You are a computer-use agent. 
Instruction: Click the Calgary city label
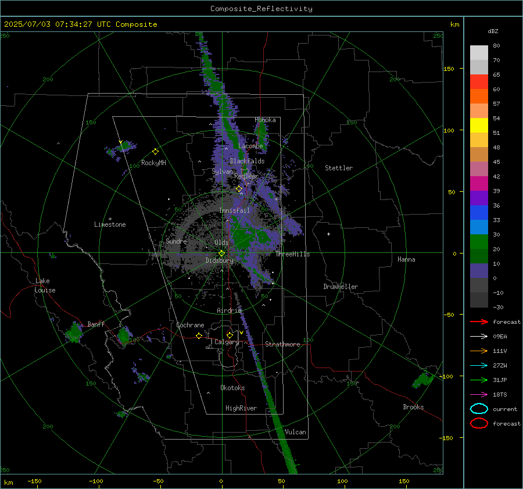[x=227, y=342]
